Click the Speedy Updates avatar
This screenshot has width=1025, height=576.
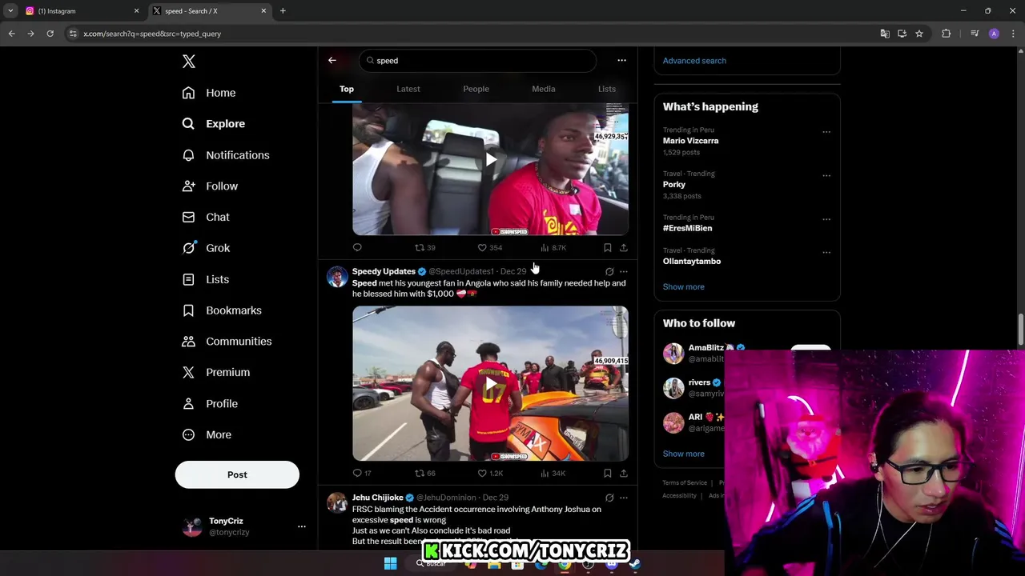coord(337,278)
